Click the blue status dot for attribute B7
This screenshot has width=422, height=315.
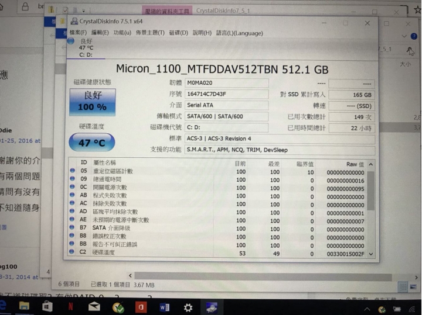tap(72, 227)
